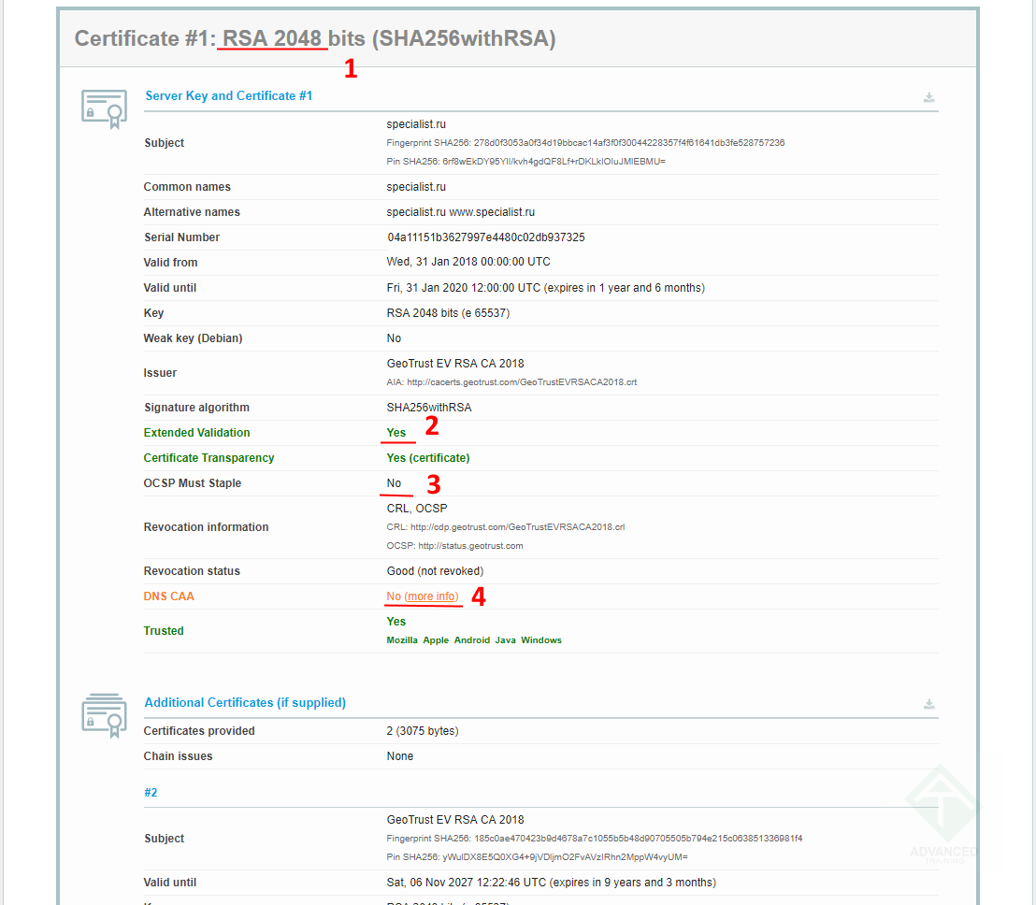Download the Additional Certificates chain

[x=929, y=703]
